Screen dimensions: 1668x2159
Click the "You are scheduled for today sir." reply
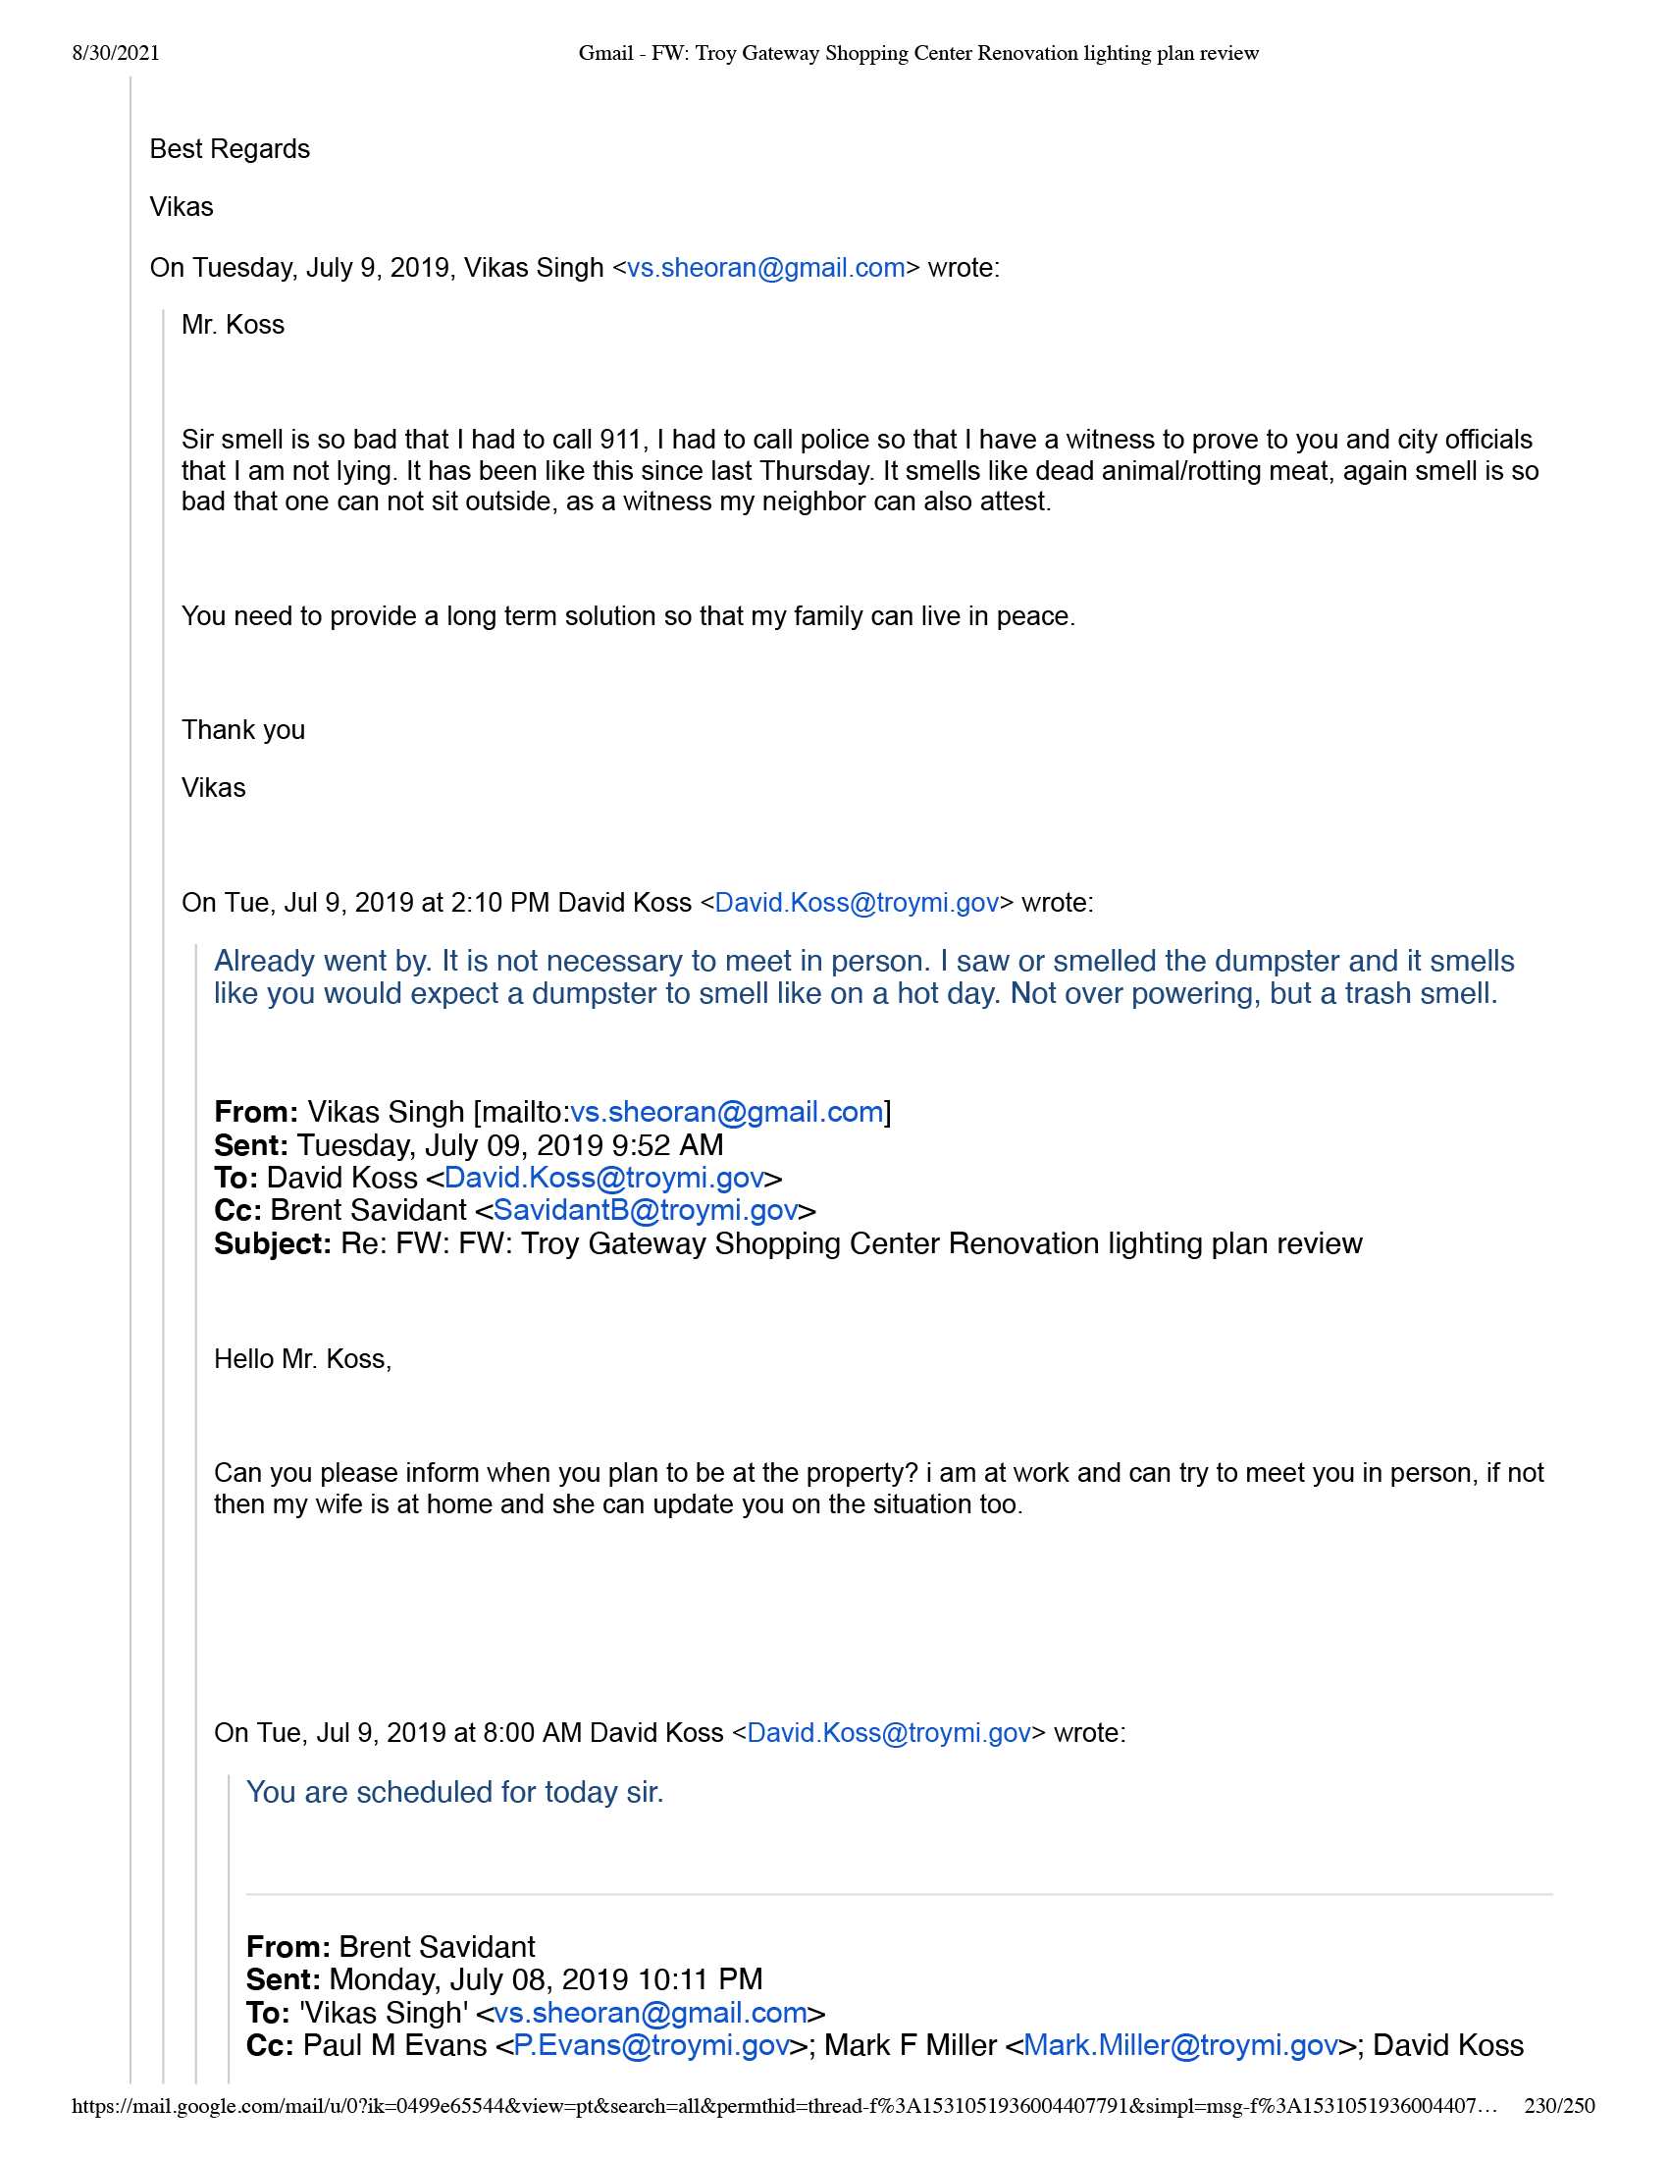(x=454, y=1792)
